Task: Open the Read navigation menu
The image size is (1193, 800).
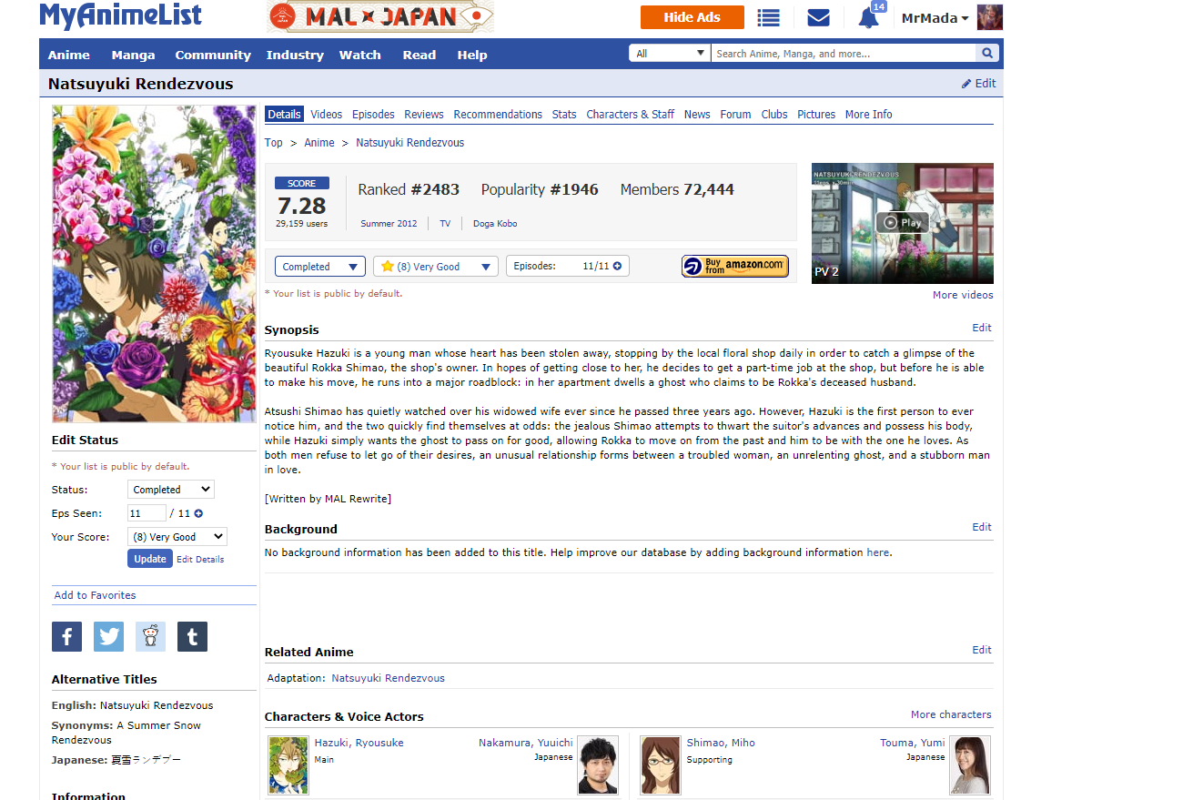Action: click(420, 55)
